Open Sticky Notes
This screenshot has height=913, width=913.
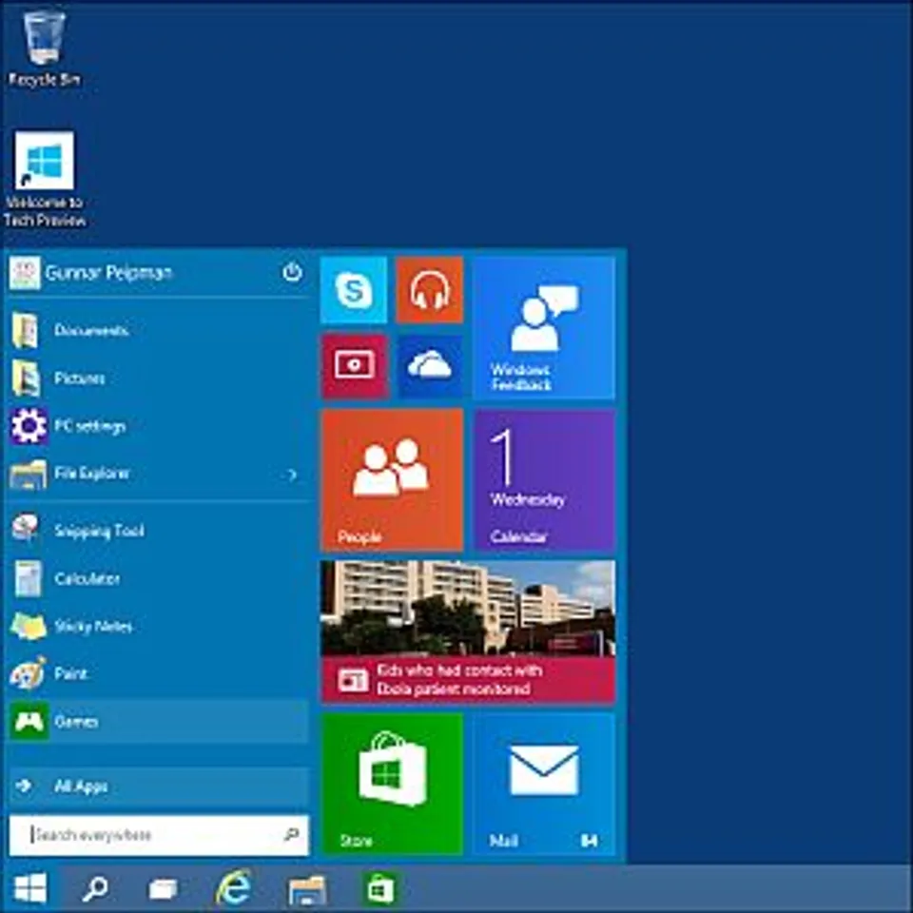(x=157, y=627)
